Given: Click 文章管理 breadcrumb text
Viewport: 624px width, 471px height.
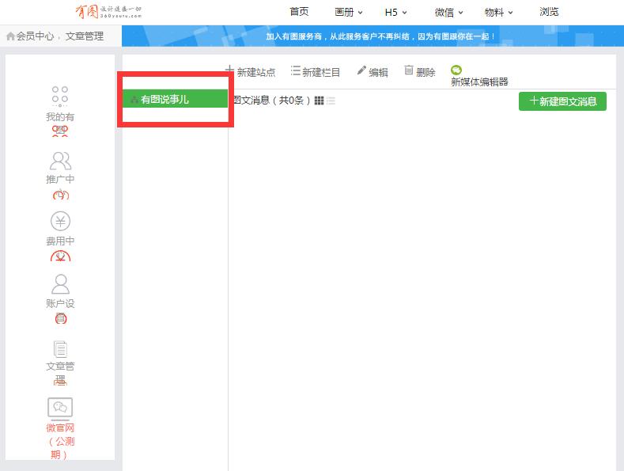Looking at the screenshot, I should pyautogui.click(x=85, y=36).
